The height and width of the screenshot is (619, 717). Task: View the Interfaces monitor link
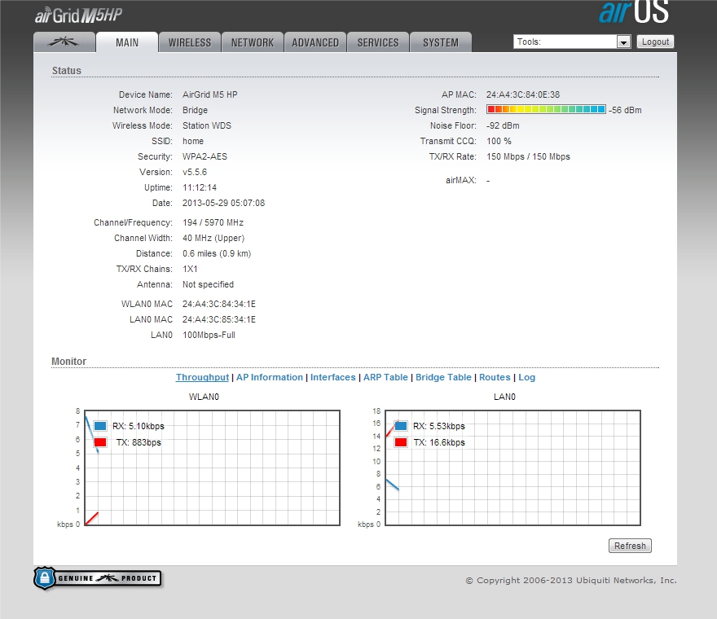coord(333,377)
